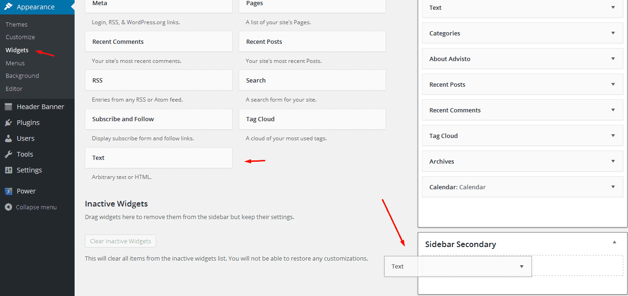Expand the About Advisto widget
The width and height of the screenshot is (628, 296).
coord(613,59)
